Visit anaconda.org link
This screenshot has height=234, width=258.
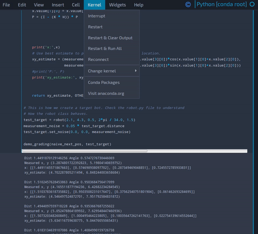[112, 93]
